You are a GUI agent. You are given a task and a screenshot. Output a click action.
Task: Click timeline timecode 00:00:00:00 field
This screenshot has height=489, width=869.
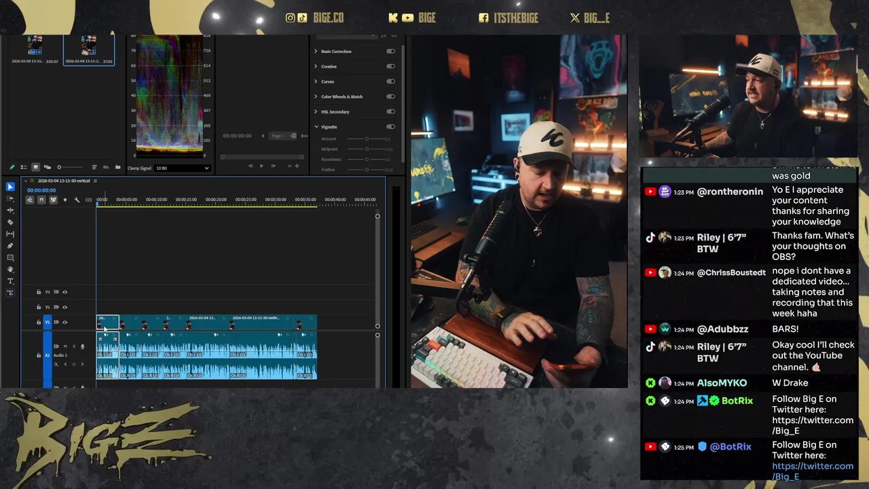point(41,190)
